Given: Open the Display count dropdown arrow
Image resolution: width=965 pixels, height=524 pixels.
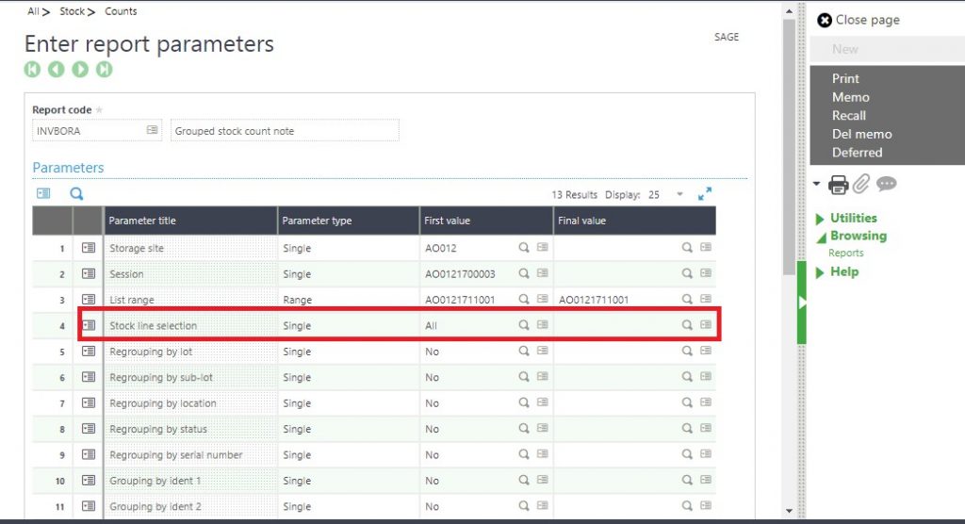Looking at the screenshot, I should click(680, 194).
